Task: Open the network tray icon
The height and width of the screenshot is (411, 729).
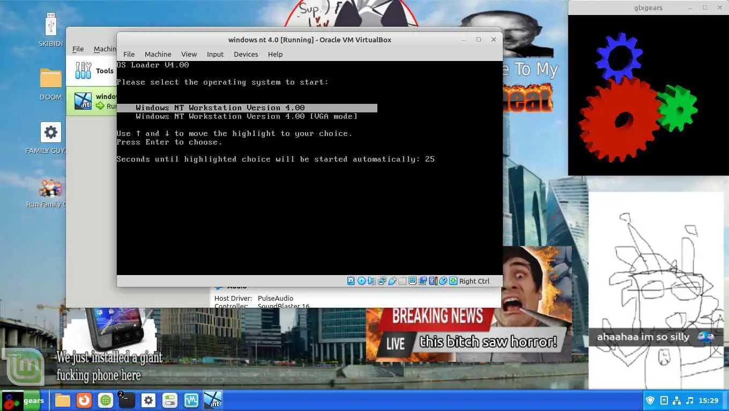Action: click(x=676, y=400)
